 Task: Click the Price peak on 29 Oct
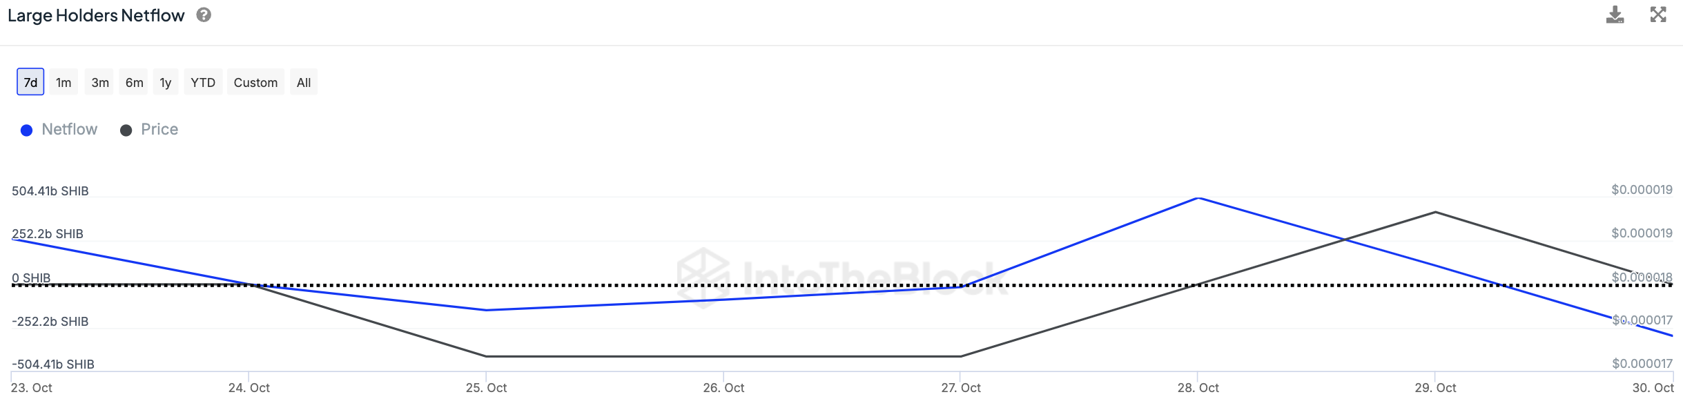coord(1436,212)
